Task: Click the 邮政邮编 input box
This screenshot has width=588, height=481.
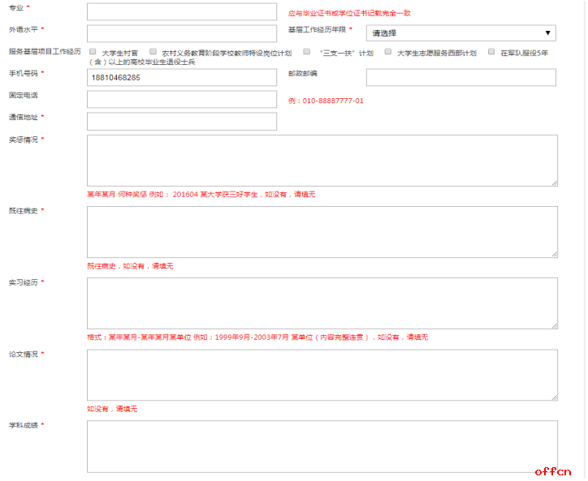Action: pos(460,77)
